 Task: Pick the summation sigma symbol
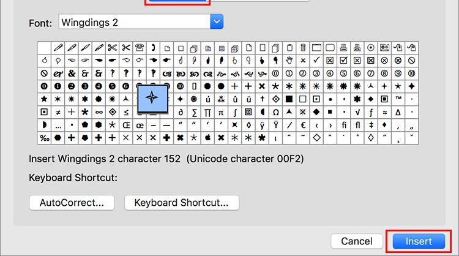click(194, 112)
